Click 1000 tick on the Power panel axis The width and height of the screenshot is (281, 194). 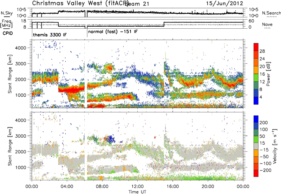click(20, 95)
